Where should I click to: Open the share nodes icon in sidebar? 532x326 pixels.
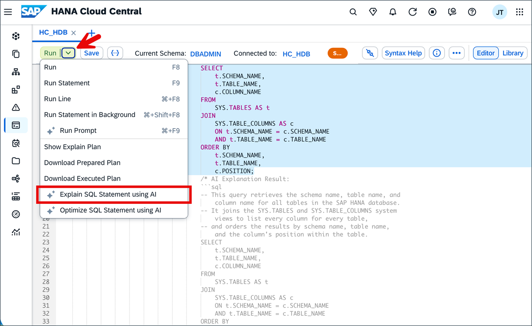coord(16,179)
